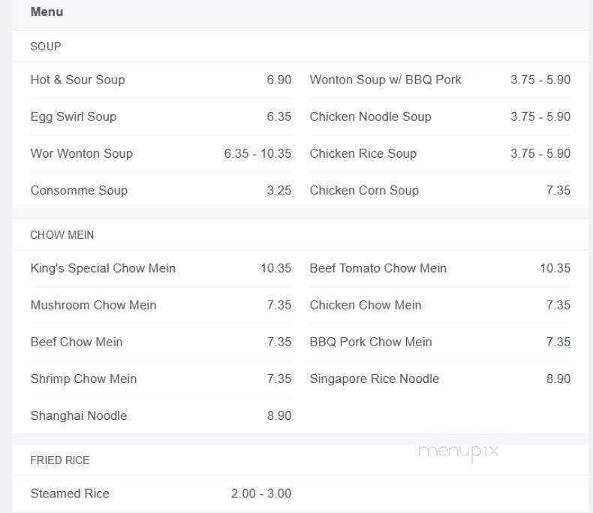The image size is (593, 513).
Task: Click the menupix watermark logo
Action: [458, 451]
